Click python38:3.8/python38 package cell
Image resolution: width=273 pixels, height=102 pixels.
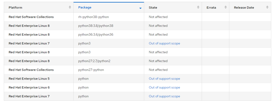click(96, 26)
